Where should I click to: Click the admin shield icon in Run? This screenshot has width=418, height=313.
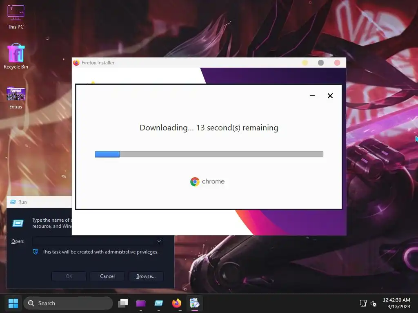tap(36, 252)
